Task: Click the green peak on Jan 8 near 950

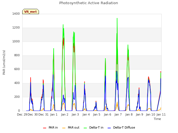Action: pos(128,45)
